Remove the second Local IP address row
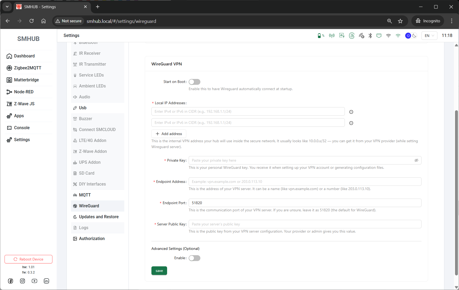This screenshot has height=290, width=459. 351,123
